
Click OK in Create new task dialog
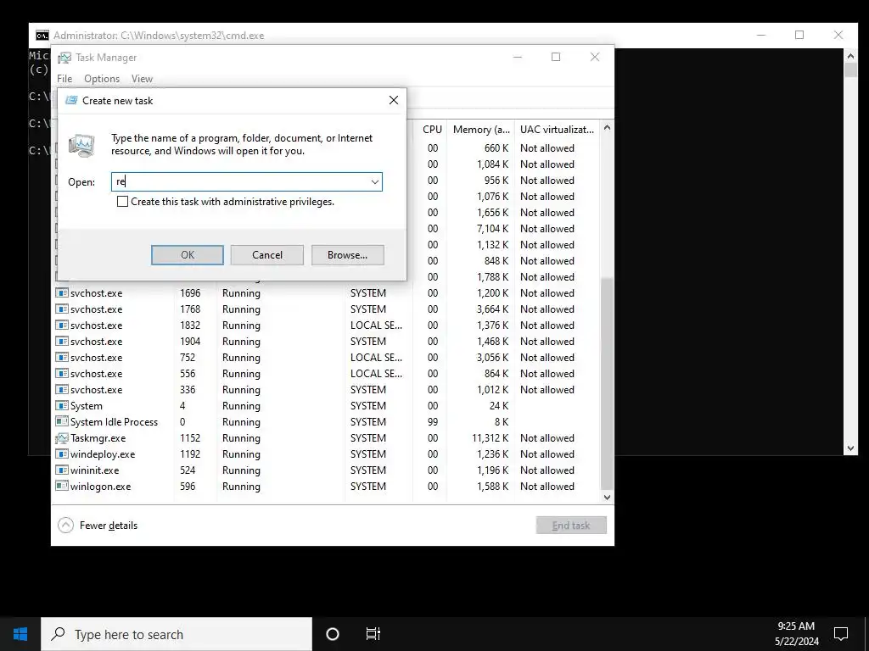click(x=188, y=255)
